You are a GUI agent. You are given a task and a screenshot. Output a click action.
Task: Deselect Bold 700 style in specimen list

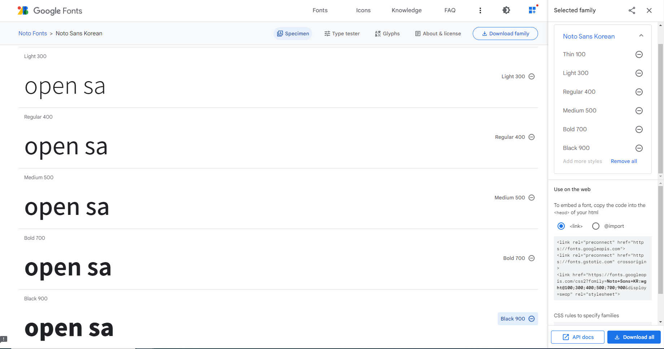pyautogui.click(x=519, y=258)
